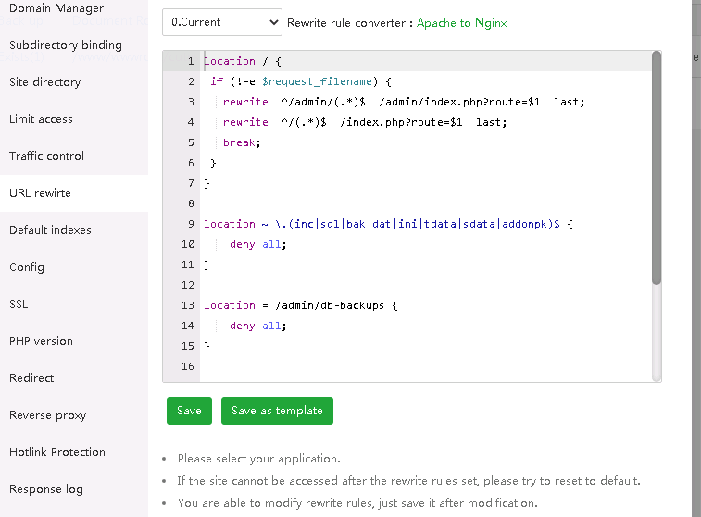The width and height of the screenshot is (701, 517).
Task: Open the SSL settings tab
Action: pyautogui.click(x=19, y=304)
